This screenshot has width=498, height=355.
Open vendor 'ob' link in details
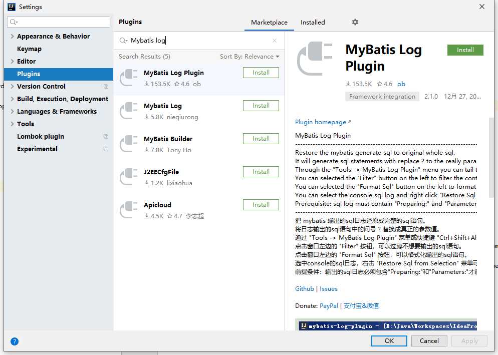coord(401,84)
